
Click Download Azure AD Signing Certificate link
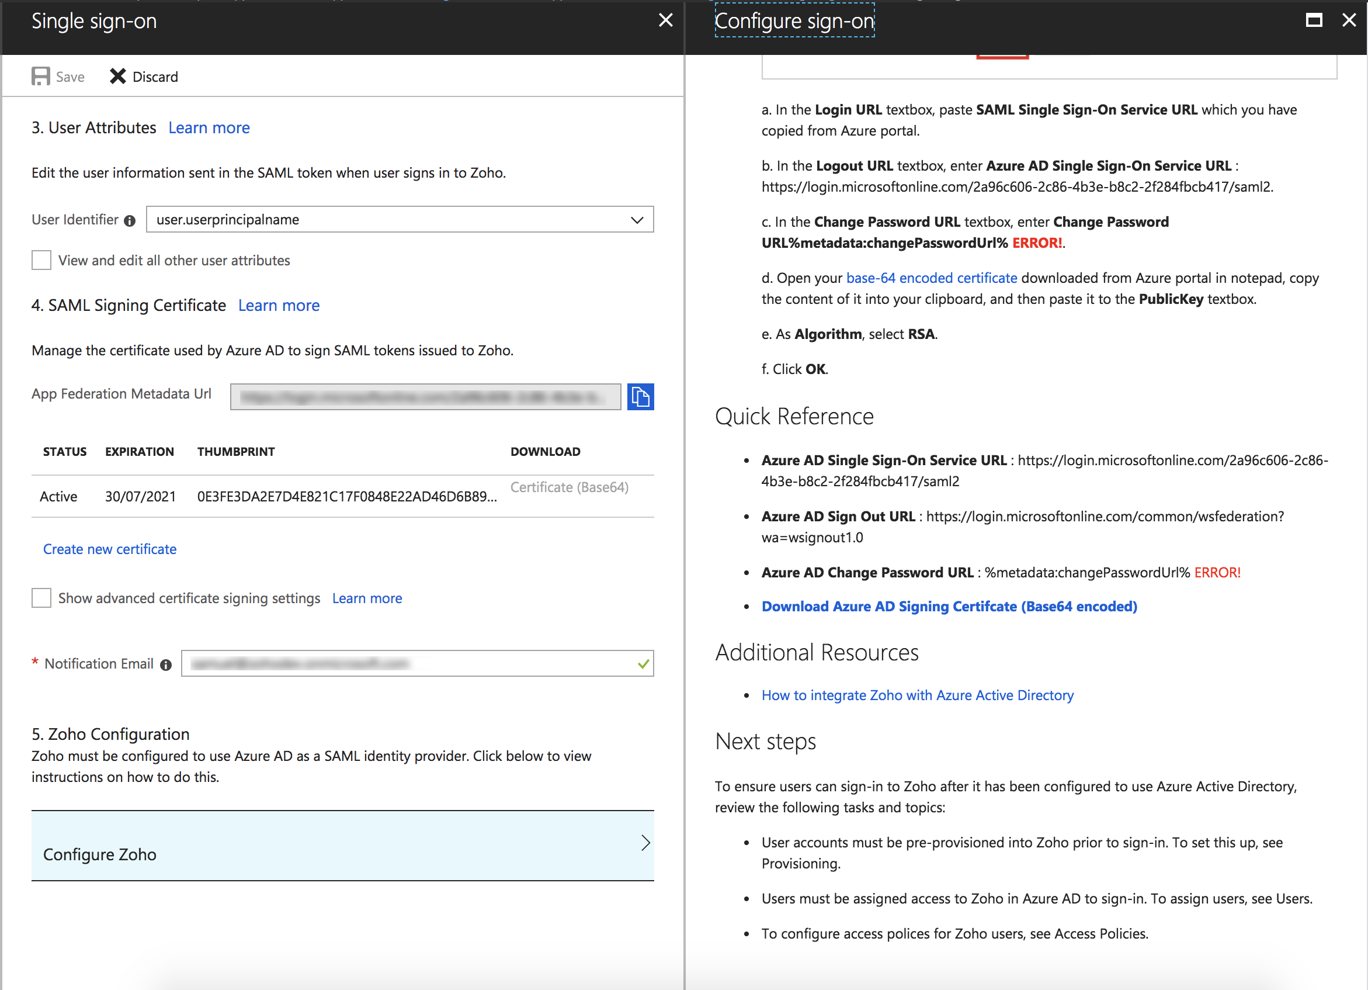[x=949, y=607]
